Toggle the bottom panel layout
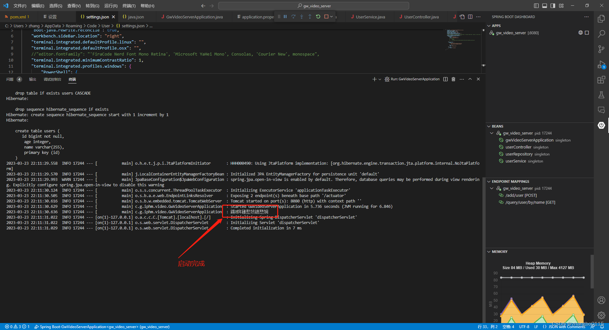The width and height of the screenshot is (609, 330). click(x=544, y=6)
